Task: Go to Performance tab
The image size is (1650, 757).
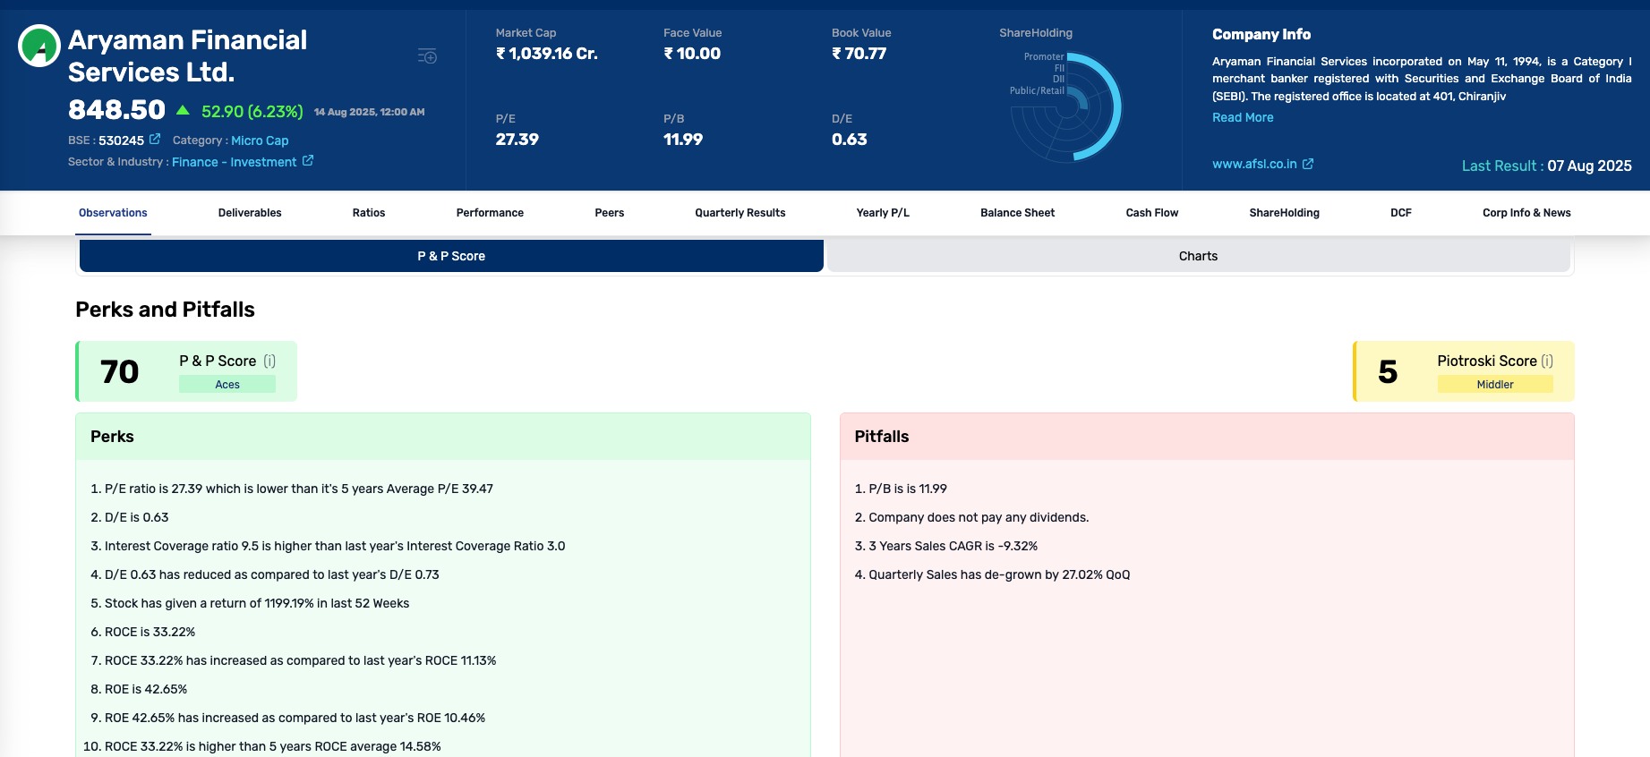Action: [490, 213]
